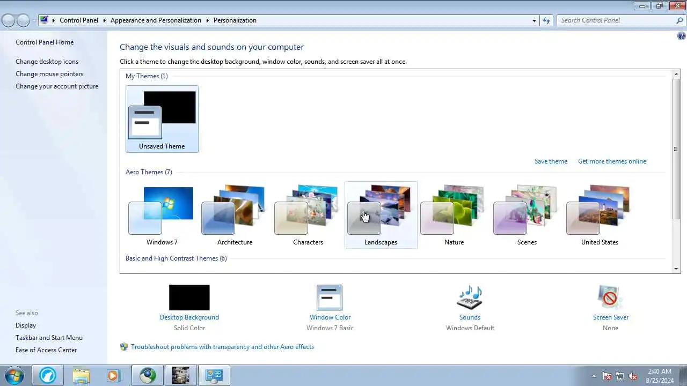Screen dimensions: 687x386
Task: Click Troubleshoot problems with transparency link
Action: point(222,347)
